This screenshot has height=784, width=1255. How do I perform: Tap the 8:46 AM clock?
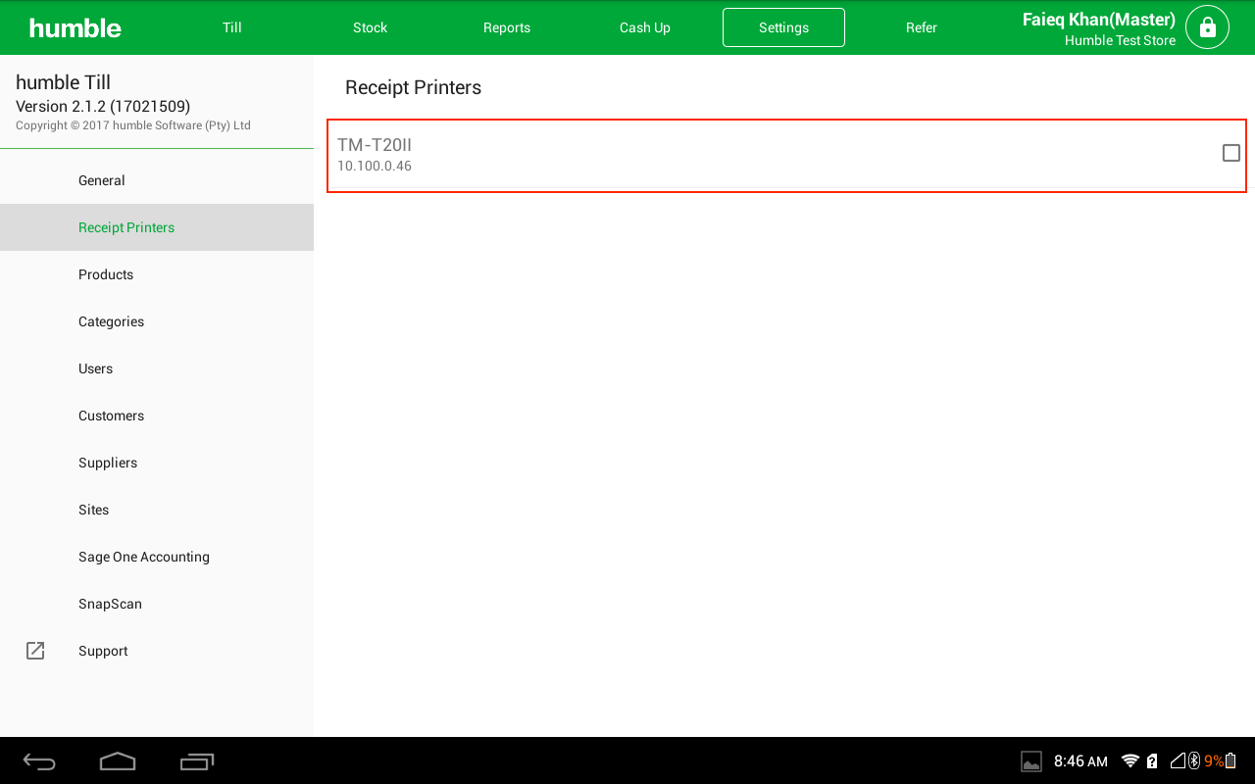click(x=1080, y=761)
